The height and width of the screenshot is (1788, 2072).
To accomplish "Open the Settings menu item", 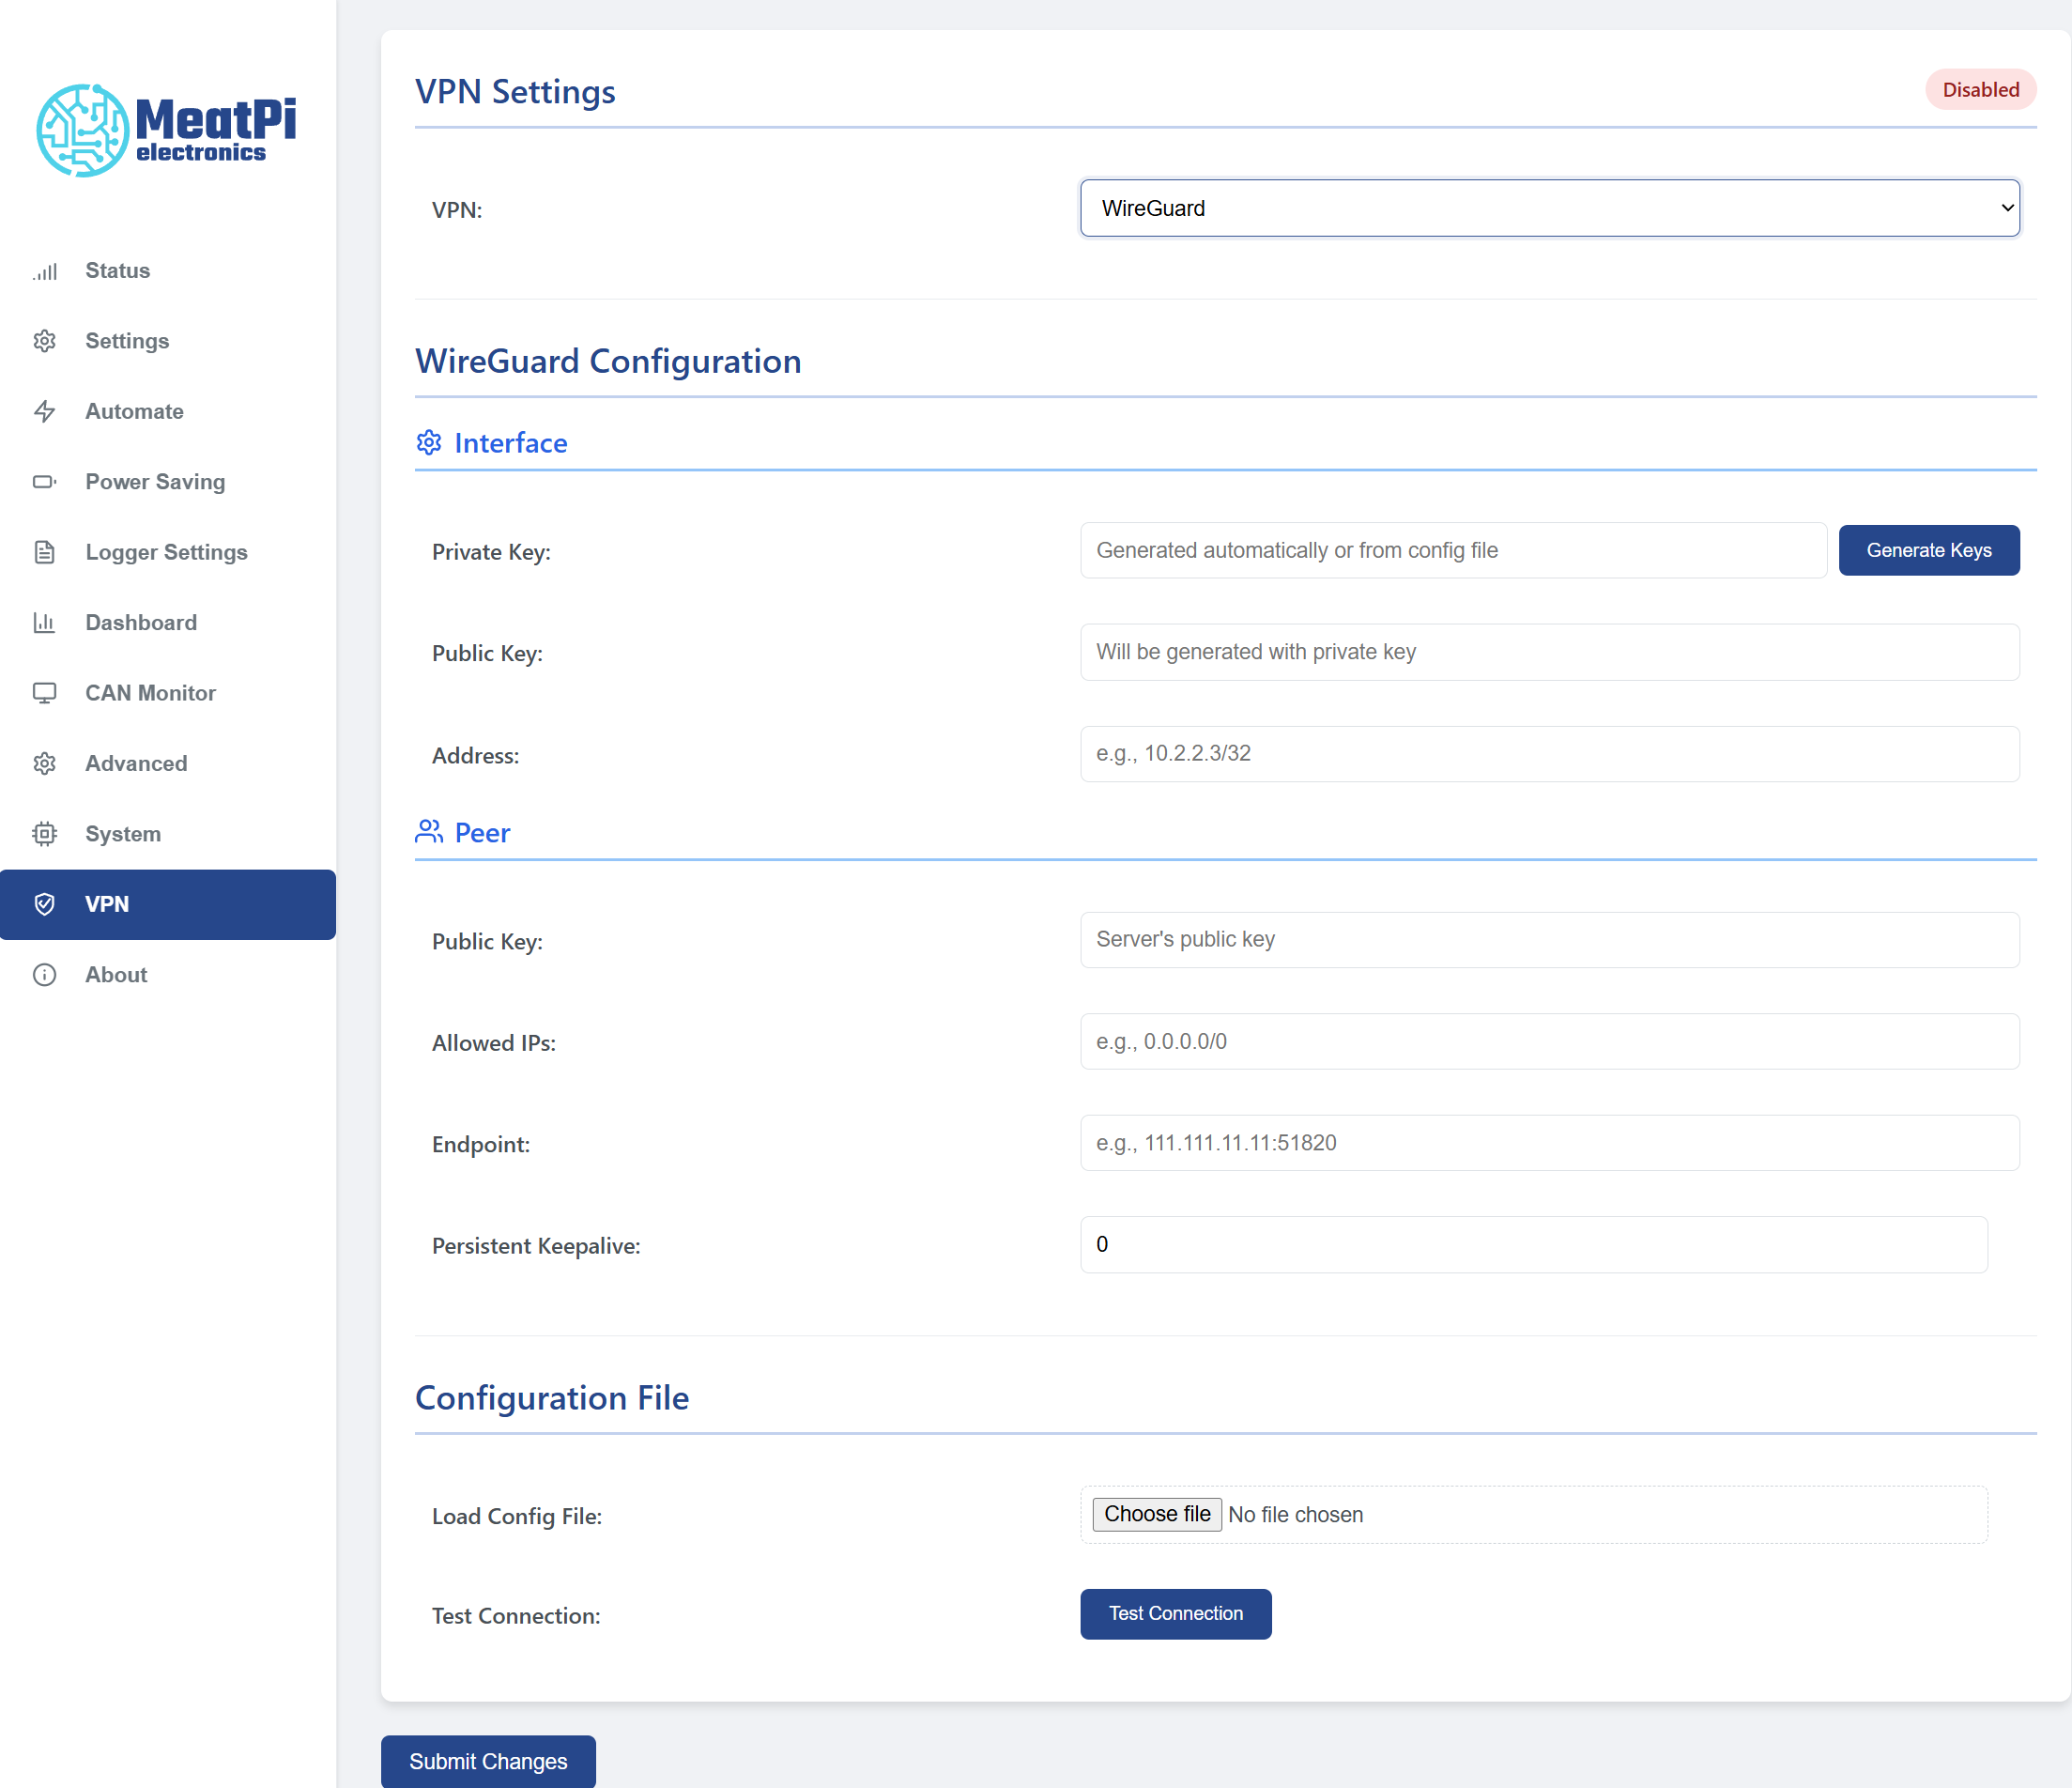I will pos(127,341).
